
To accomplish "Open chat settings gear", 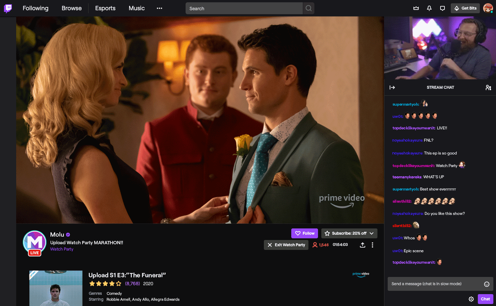I will pos(471,299).
